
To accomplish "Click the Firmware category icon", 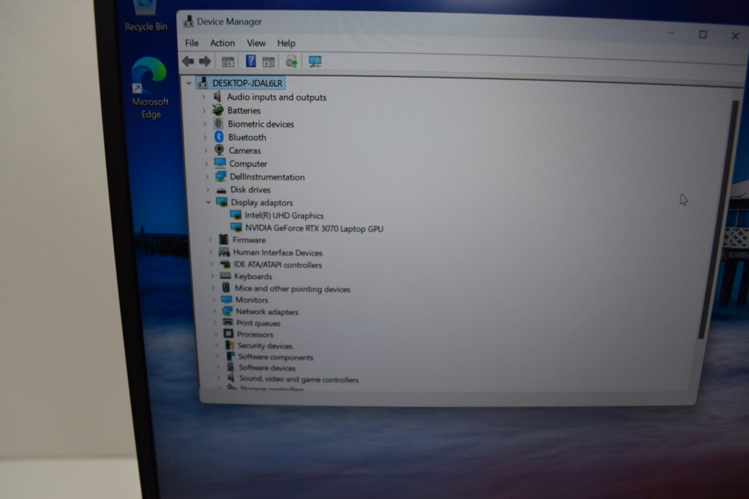I will click(x=223, y=239).
